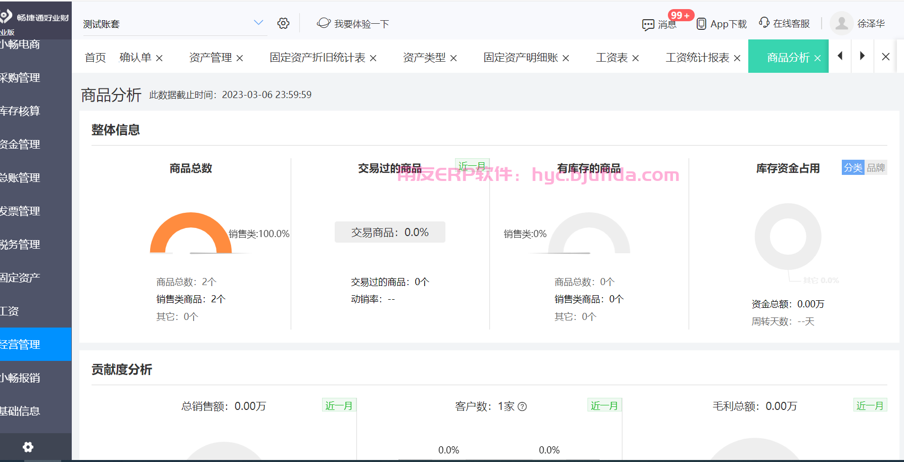Open the 消息 messages icon
The height and width of the screenshot is (462, 904).
coord(648,24)
